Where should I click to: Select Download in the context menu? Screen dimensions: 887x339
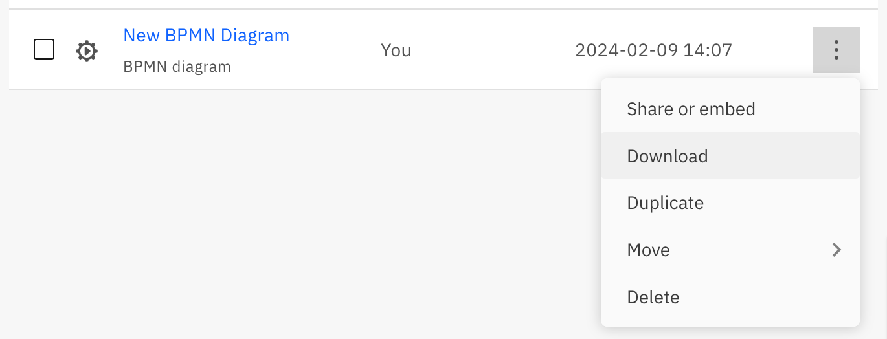pos(667,156)
